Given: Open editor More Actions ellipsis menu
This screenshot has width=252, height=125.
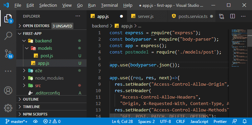Looking at the screenshot, I should tap(243, 16).
